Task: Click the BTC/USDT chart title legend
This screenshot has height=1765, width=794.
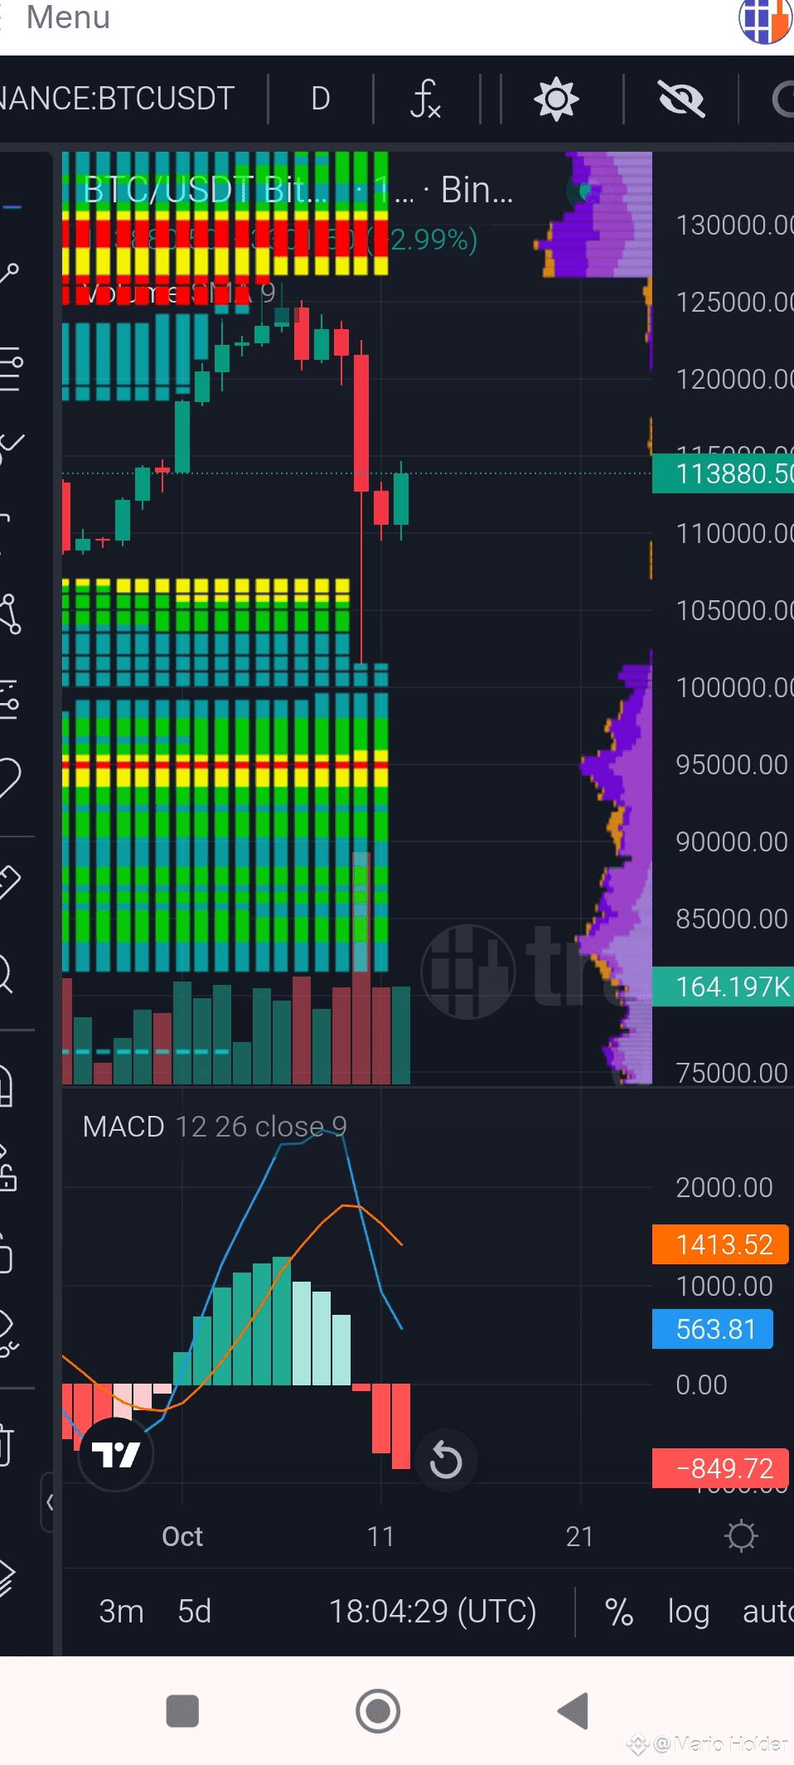Action: point(298,190)
